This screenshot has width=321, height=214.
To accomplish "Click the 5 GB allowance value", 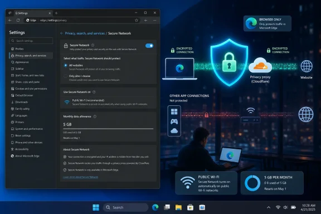I will [67, 124].
